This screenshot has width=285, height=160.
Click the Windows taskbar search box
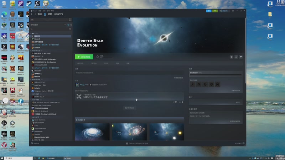click(19, 158)
